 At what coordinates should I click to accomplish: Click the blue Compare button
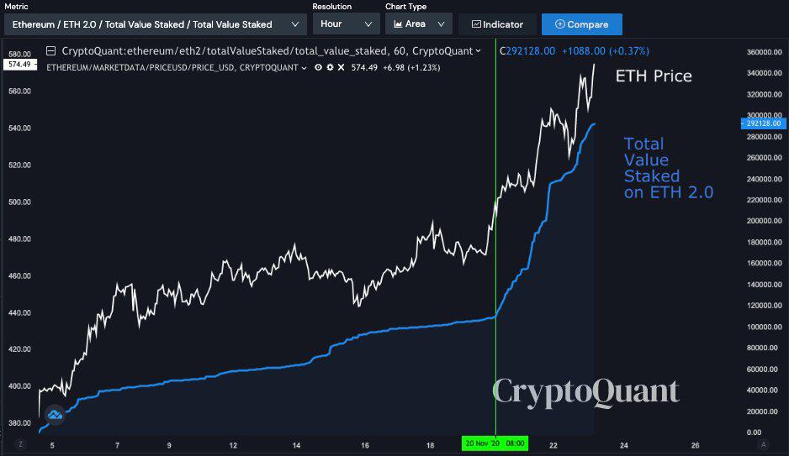click(582, 24)
